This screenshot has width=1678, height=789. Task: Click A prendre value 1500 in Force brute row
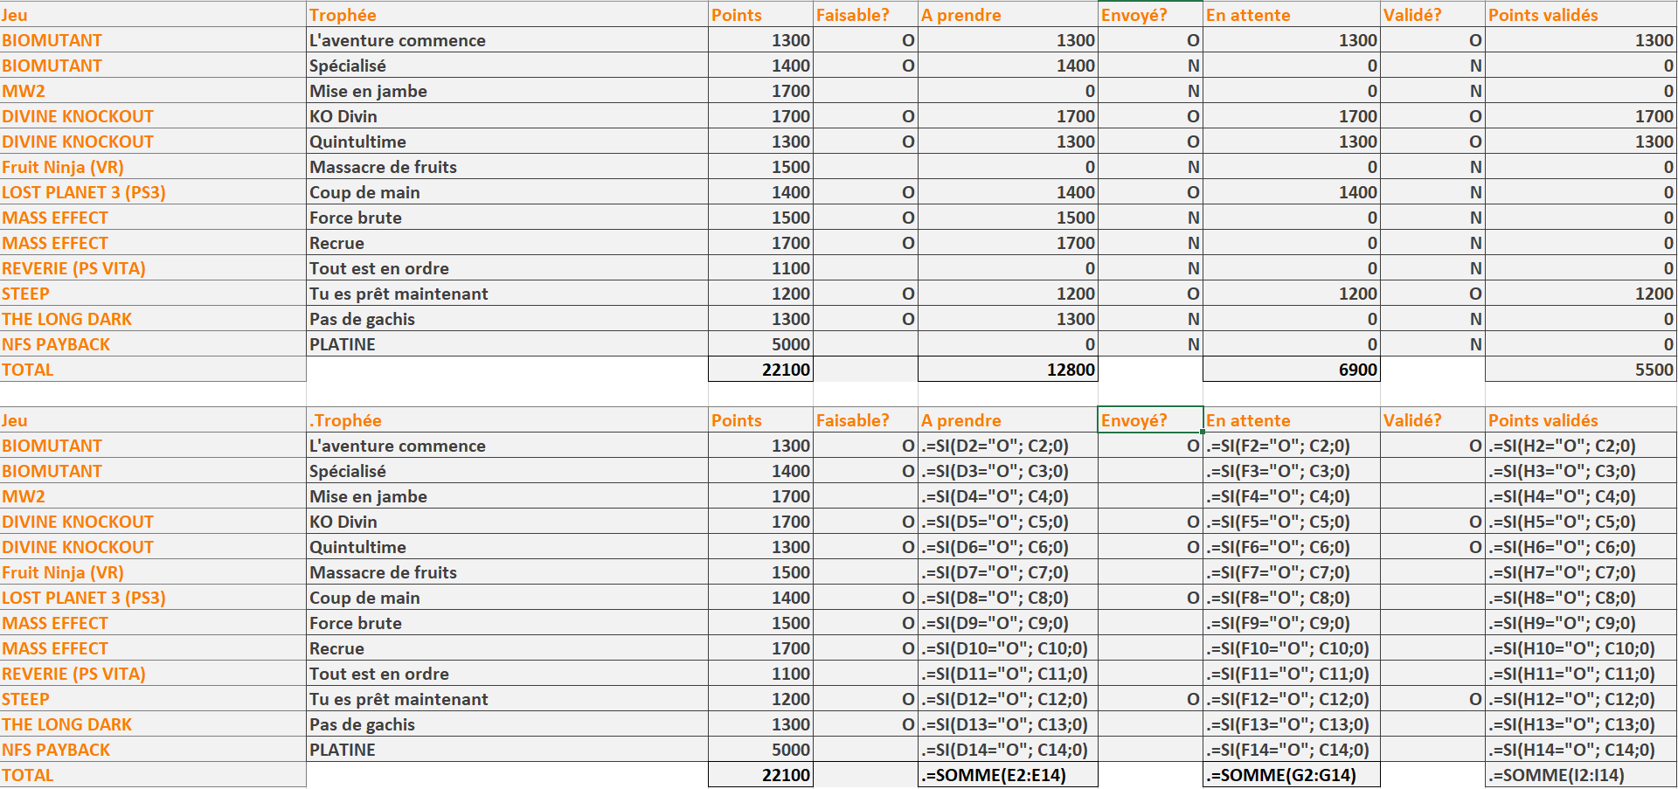tap(1008, 218)
